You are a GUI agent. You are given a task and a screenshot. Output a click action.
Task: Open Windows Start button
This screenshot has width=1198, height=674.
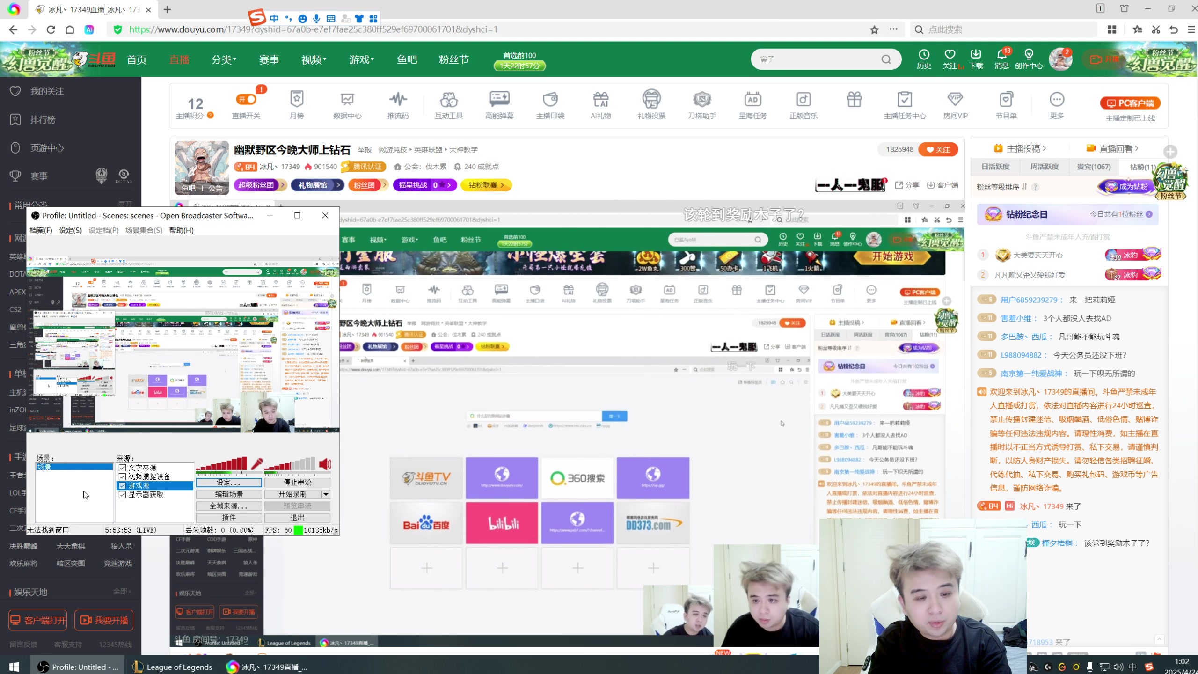pos(14,667)
